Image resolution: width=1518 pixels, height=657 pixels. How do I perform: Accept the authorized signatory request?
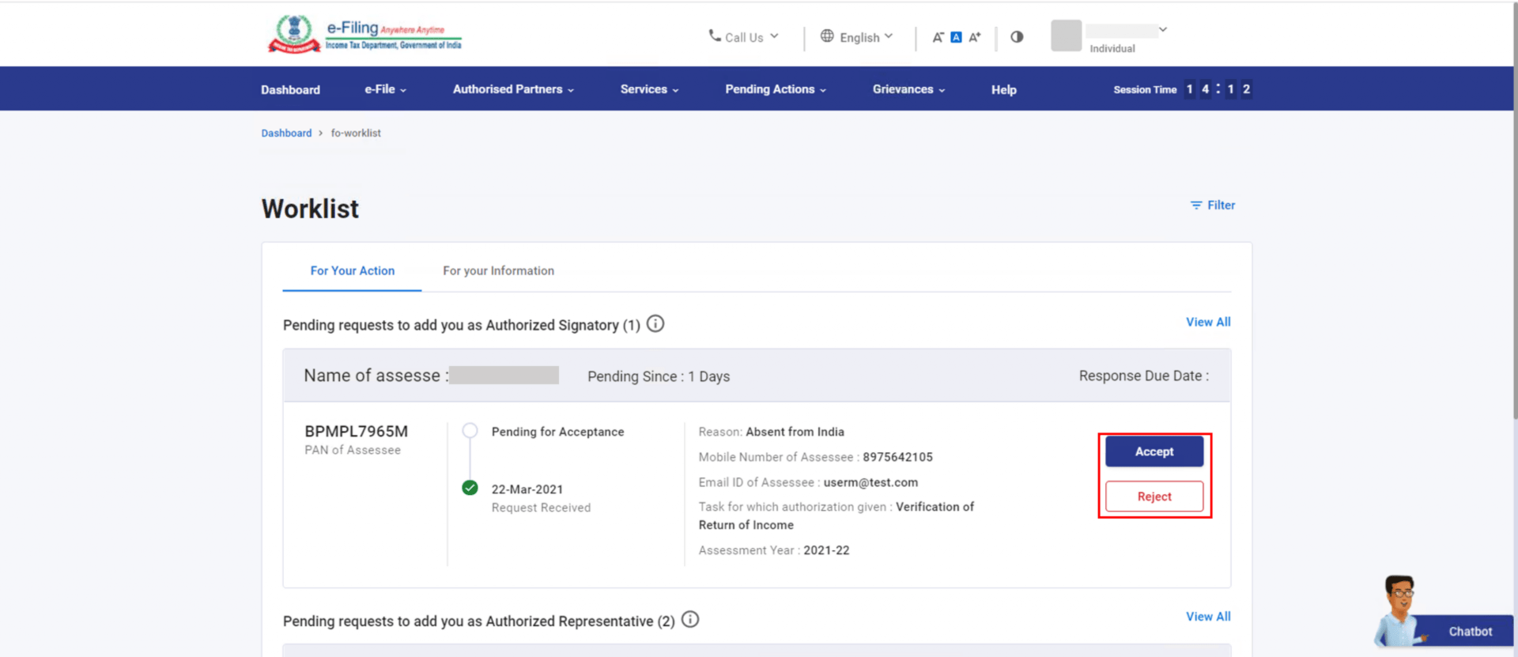[1154, 451]
